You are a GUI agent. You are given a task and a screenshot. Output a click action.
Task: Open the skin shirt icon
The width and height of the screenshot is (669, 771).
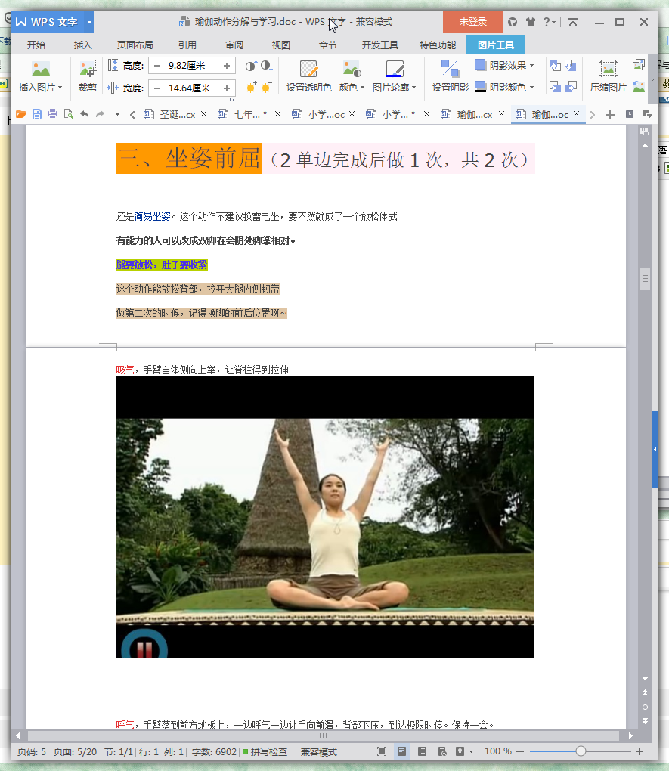(530, 22)
